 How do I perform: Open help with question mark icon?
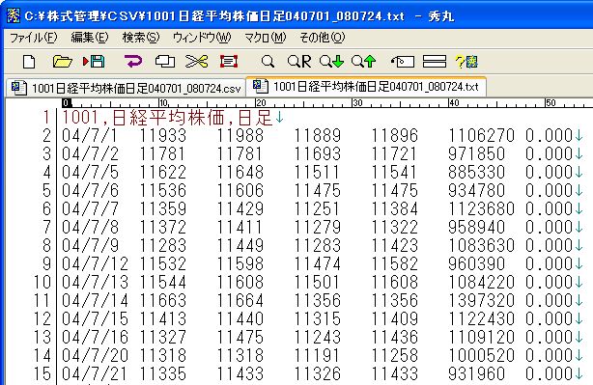466,61
